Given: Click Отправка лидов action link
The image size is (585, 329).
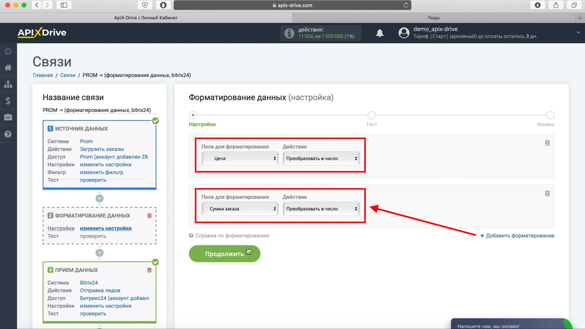Looking at the screenshot, I should tap(100, 291).
